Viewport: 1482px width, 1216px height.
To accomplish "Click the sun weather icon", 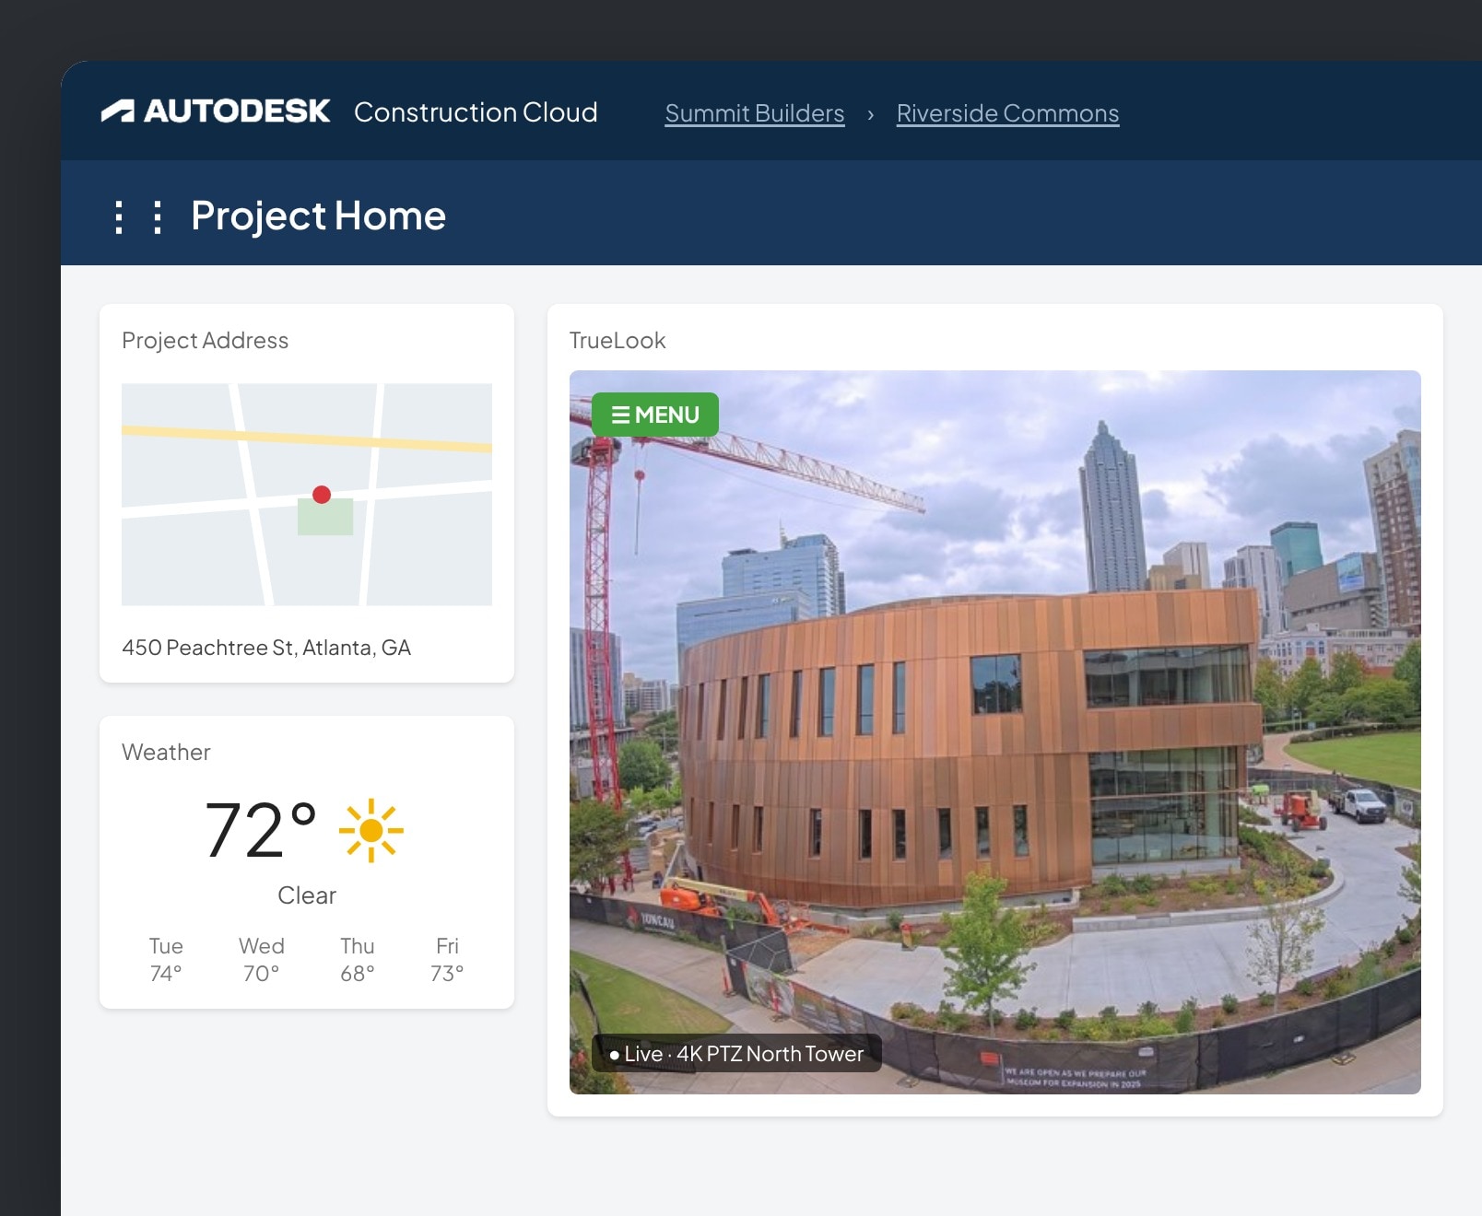I will 371,830.
